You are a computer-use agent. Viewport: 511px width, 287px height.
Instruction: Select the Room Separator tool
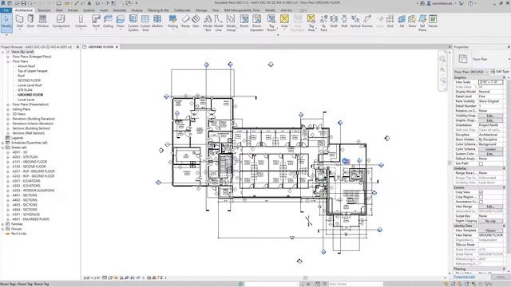coord(256,23)
